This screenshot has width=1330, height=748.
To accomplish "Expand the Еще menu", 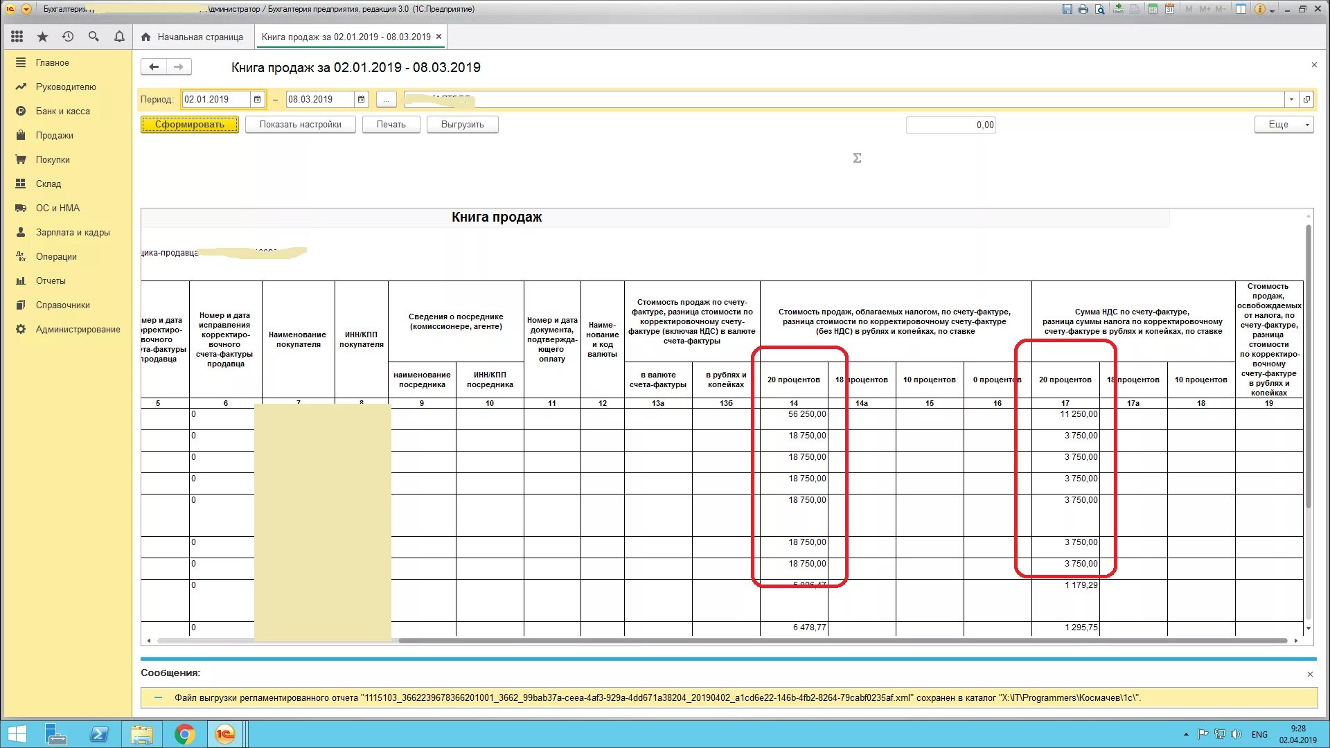I will [x=1284, y=125].
